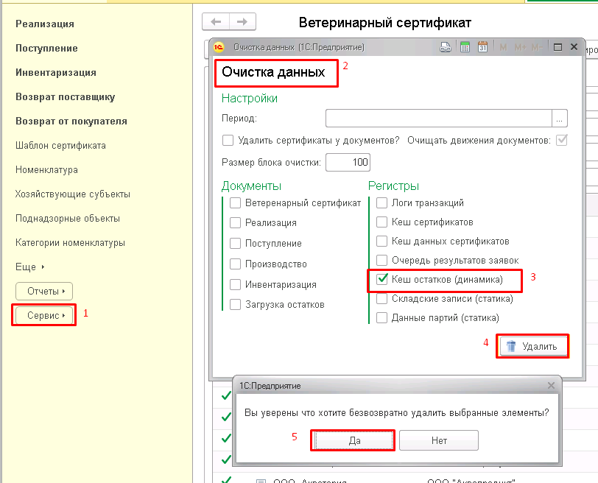The image size is (598, 483).
Task: Open Номенклатура in left sidebar
Action: (46, 169)
